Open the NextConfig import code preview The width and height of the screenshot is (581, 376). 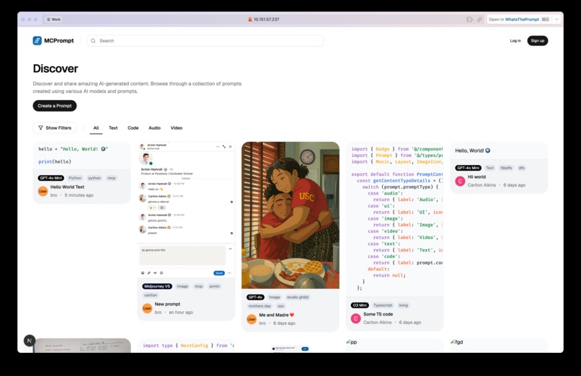pyautogui.click(x=186, y=346)
